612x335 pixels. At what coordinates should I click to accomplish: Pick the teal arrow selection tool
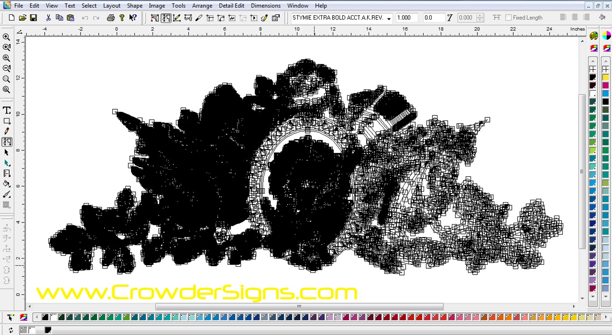coord(7,163)
